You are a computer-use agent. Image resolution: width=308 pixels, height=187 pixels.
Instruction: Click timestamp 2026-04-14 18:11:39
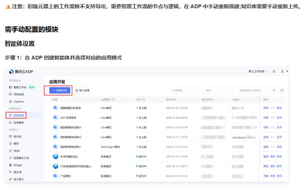[177, 176]
